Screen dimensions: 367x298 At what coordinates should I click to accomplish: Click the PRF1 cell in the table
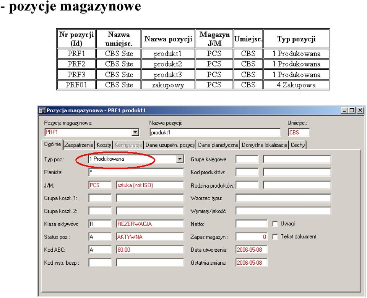76,54
